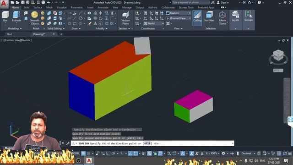The image size is (293, 165).
Task: Select the Section Plane tool
Action: pos(125,18)
